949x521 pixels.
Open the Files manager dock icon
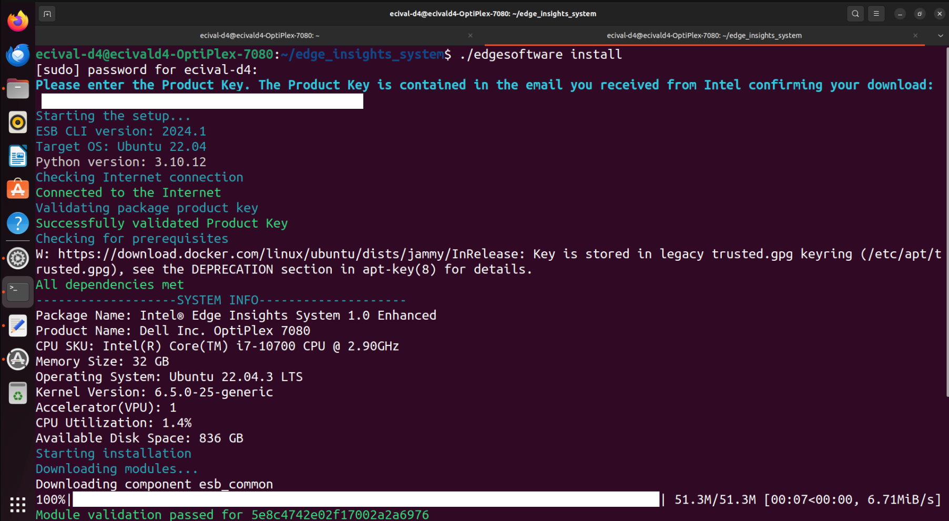(18, 89)
